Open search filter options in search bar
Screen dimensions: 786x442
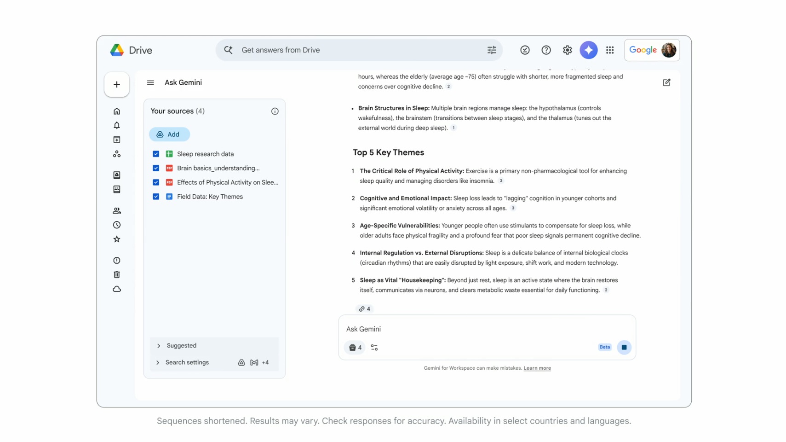tap(492, 50)
